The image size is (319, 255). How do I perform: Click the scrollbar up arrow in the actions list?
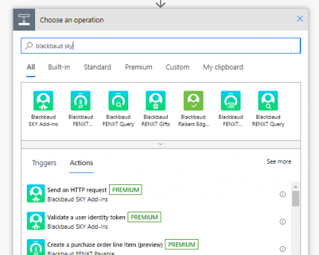click(295, 187)
